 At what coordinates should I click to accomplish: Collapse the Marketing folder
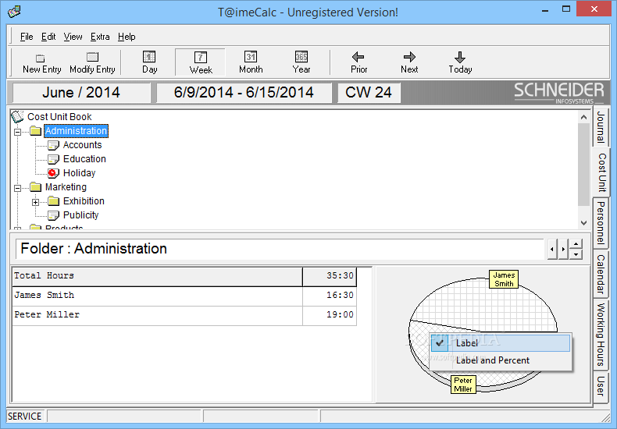coord(18,188)
